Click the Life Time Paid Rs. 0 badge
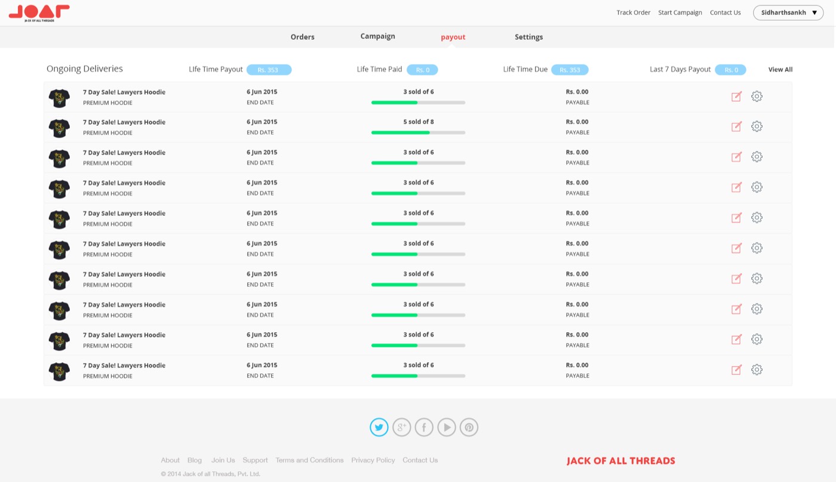The height and width of the screenshot is (482, 836). click(x=422, y=70)
